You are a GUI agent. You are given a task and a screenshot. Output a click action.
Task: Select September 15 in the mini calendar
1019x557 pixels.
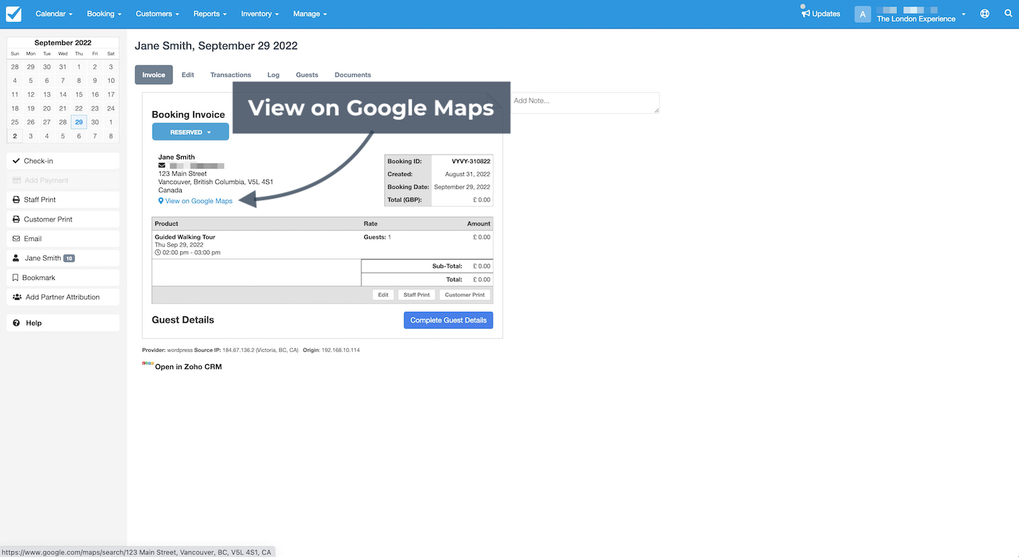[x=79, y=94]
